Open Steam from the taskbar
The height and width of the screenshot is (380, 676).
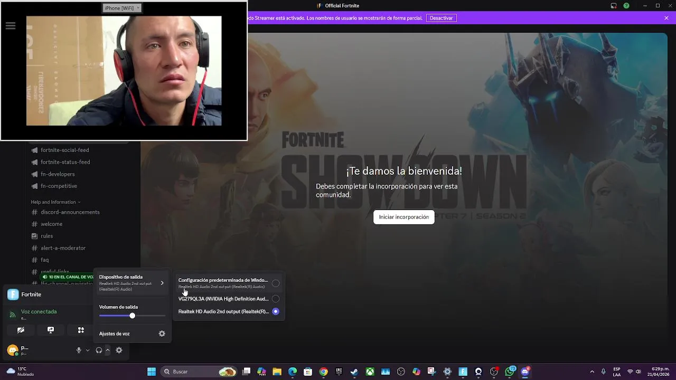click(x=354, y=372)
